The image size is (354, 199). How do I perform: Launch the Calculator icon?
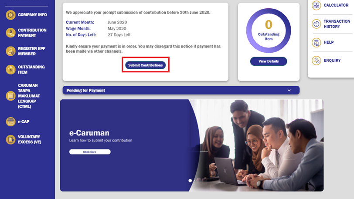pos(317,5)
